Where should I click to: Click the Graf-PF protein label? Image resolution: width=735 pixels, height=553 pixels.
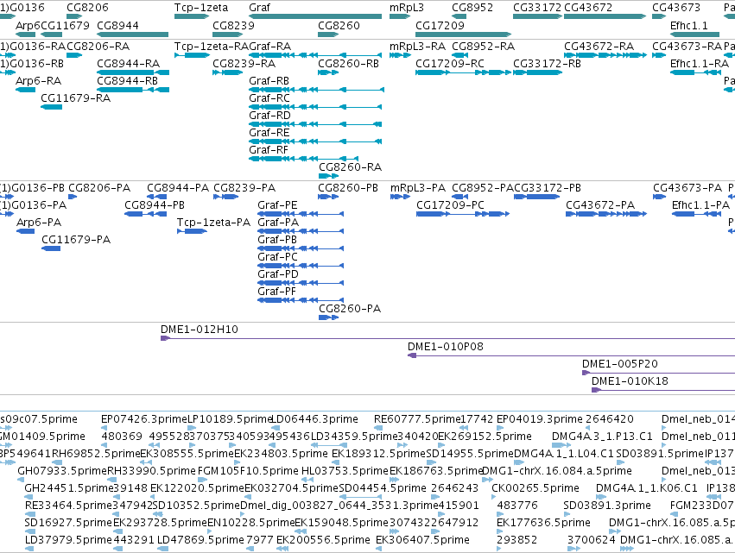click(x=277, y=292)
